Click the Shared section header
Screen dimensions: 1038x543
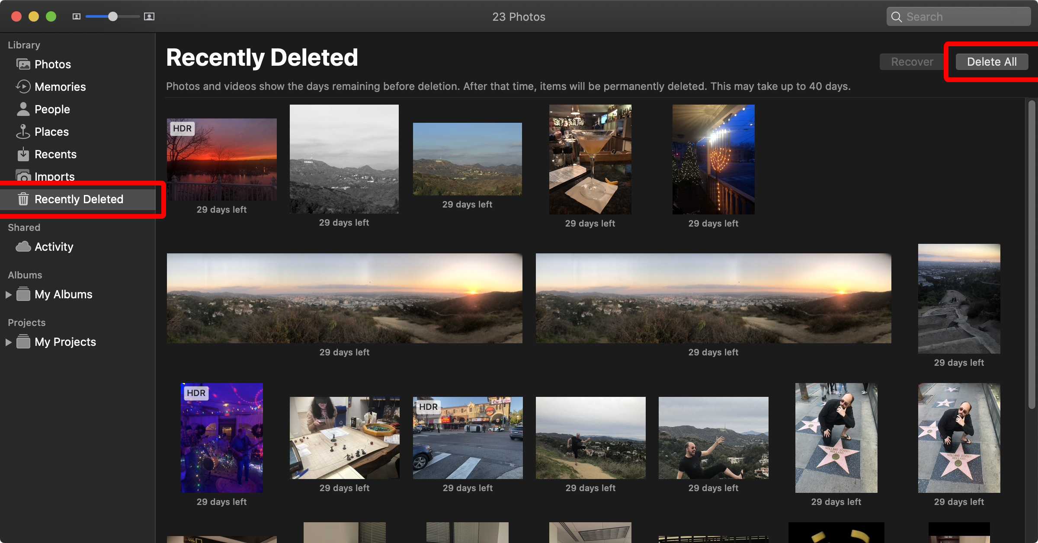[x=24, y=227]
